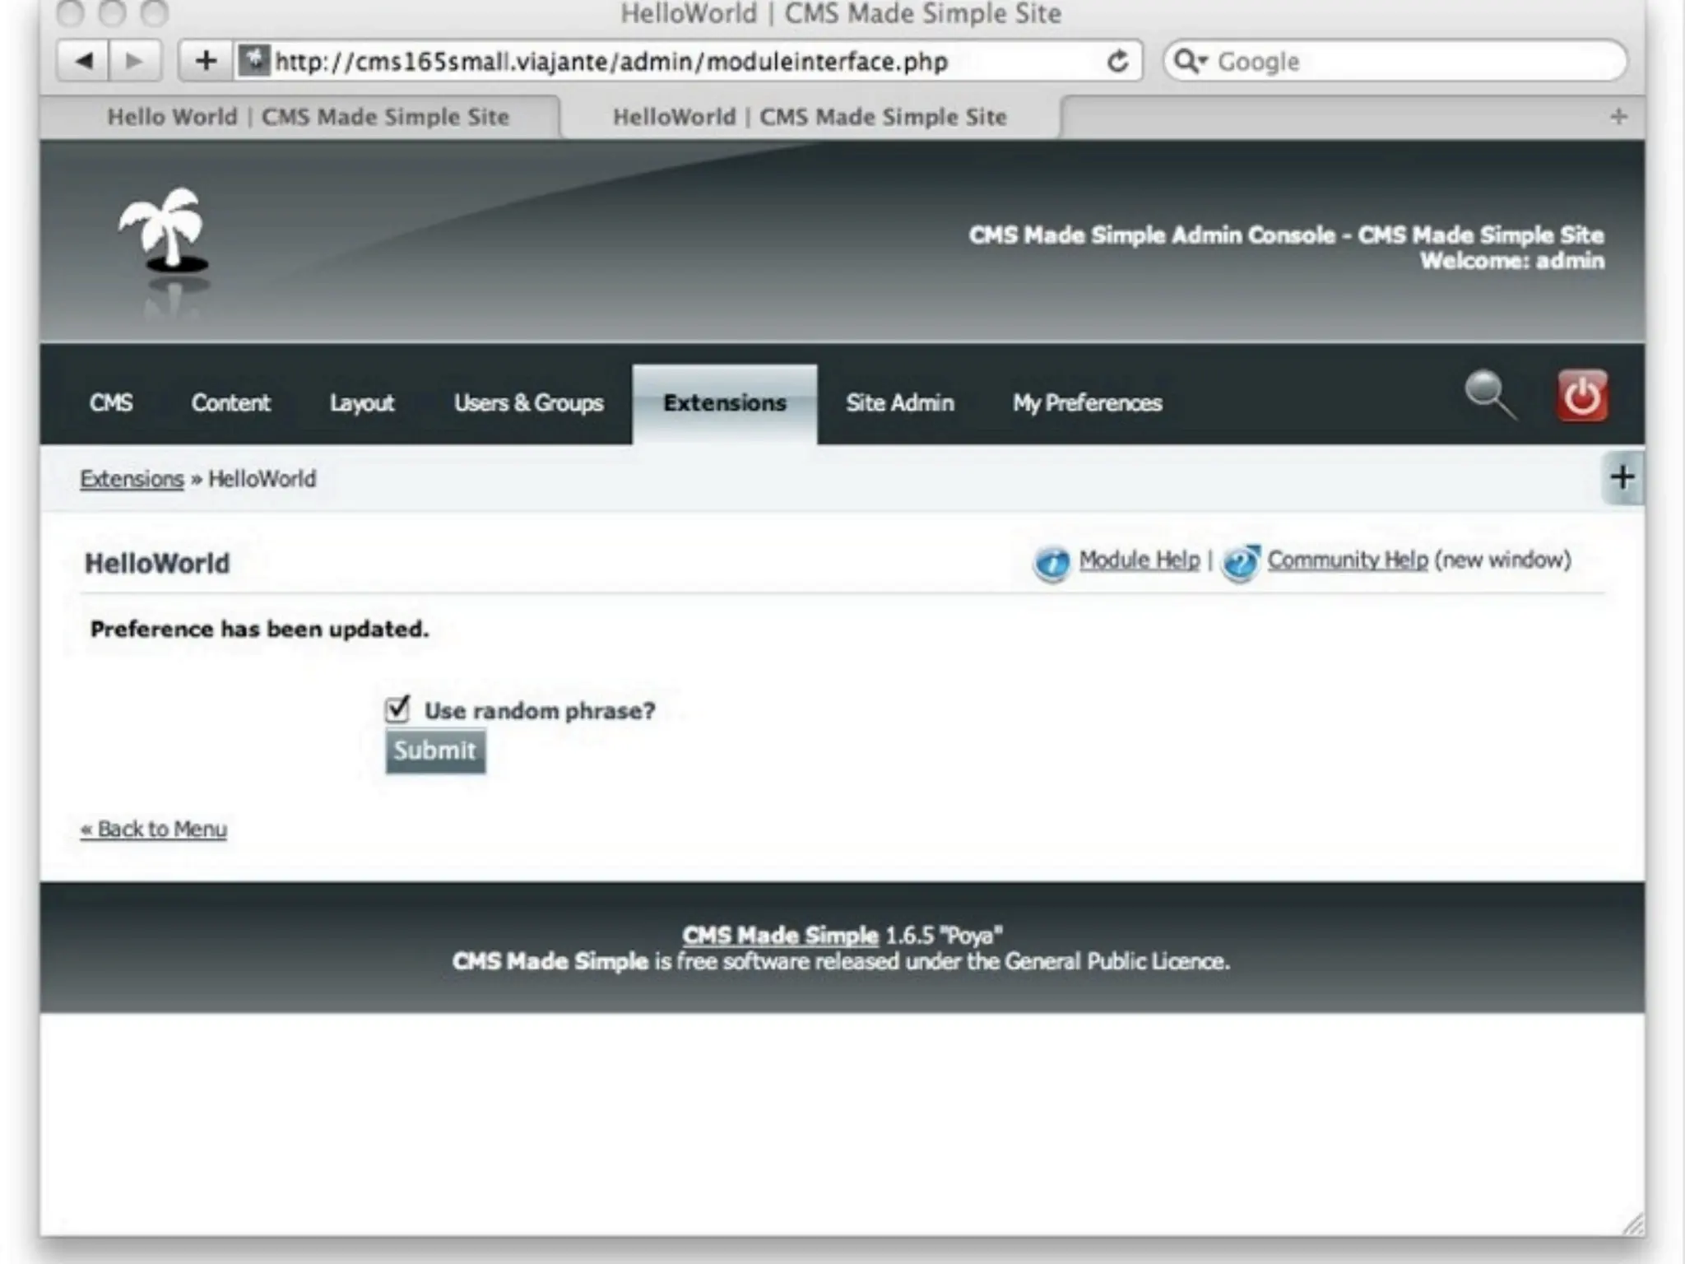This screenshot has width=1685, height=1264.
Task: Open the CMS menu item
Action: pyautogui.click(x=111, y=403)
